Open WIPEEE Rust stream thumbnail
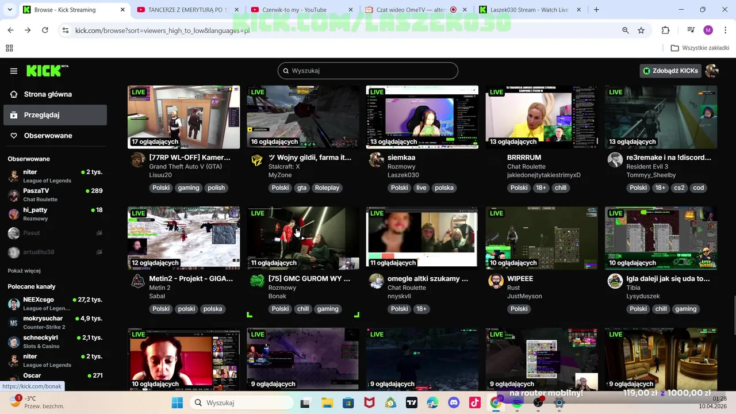Screen dimensions: 736x414 542,239
